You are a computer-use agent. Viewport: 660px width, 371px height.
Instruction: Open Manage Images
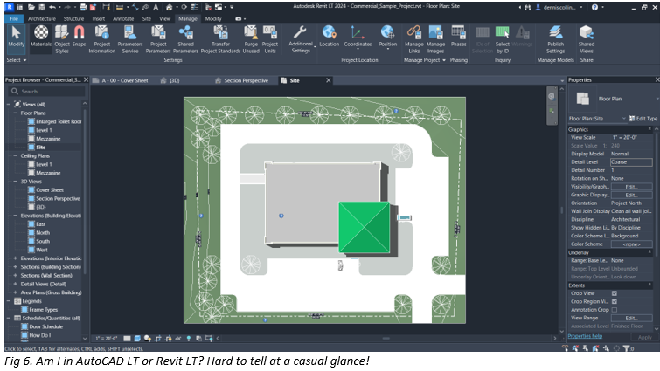point(435,39)
